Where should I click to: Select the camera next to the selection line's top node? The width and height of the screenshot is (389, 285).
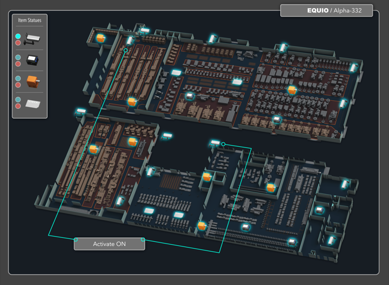[129, 41]
